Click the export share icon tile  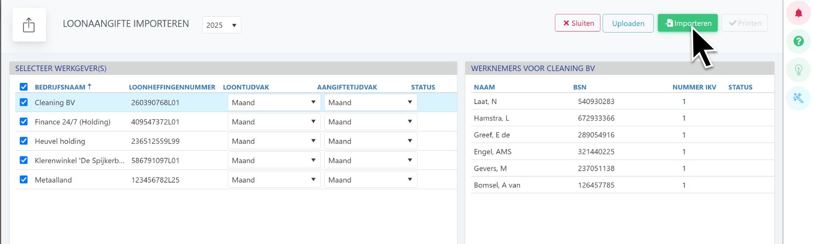pyautogui.click(x=29, y=25)
